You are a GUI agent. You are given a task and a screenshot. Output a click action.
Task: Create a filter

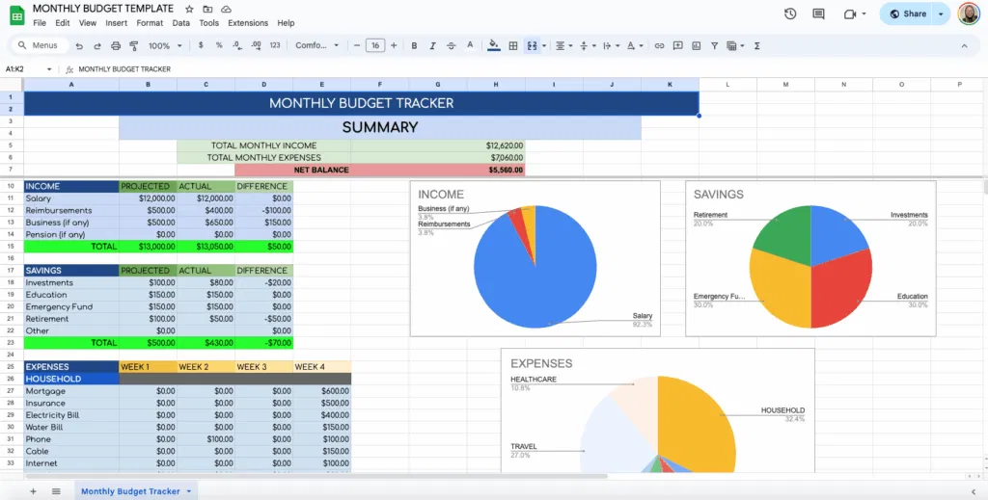pos(714,45)
